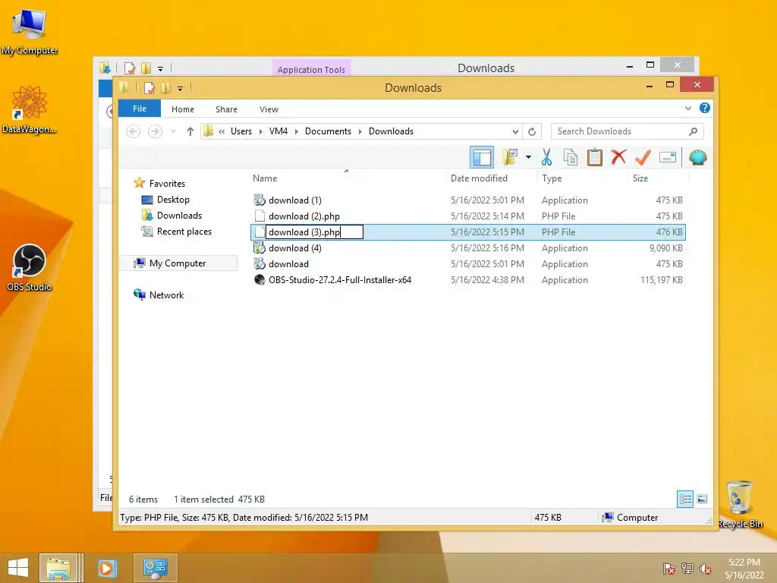This screenshot has width=777, height=583.
Task: Sort files by the Name column header
Action: click(265, 178)
